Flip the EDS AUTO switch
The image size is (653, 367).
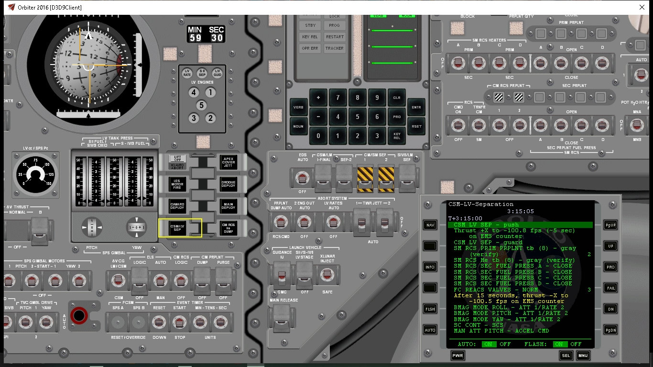[303, 179]
